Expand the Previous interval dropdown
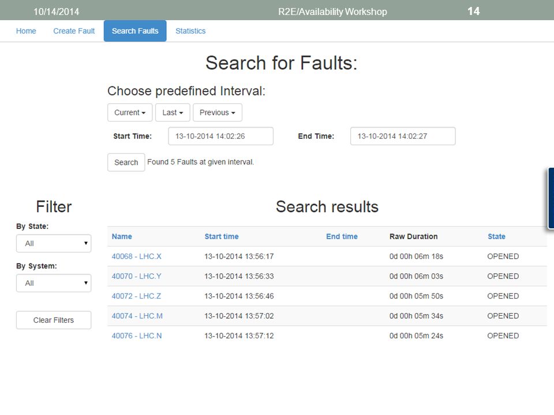This screenshot has height=415, width=554. 218,112
